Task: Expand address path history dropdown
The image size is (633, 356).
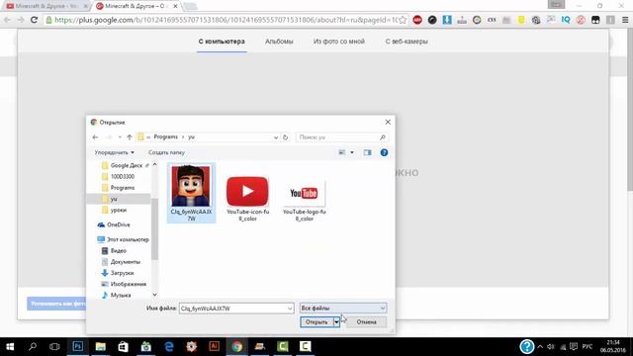Action: coord(276,137)
